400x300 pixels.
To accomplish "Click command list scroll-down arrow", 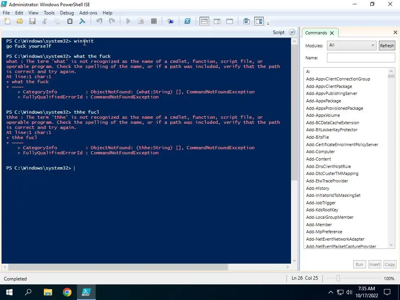I will coord(391,245).
